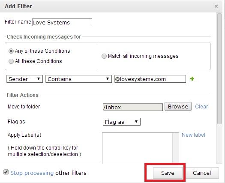Screen dimensions: 225x183
Task: Open the Sender field dropdown
Action: tap(24, 79)
